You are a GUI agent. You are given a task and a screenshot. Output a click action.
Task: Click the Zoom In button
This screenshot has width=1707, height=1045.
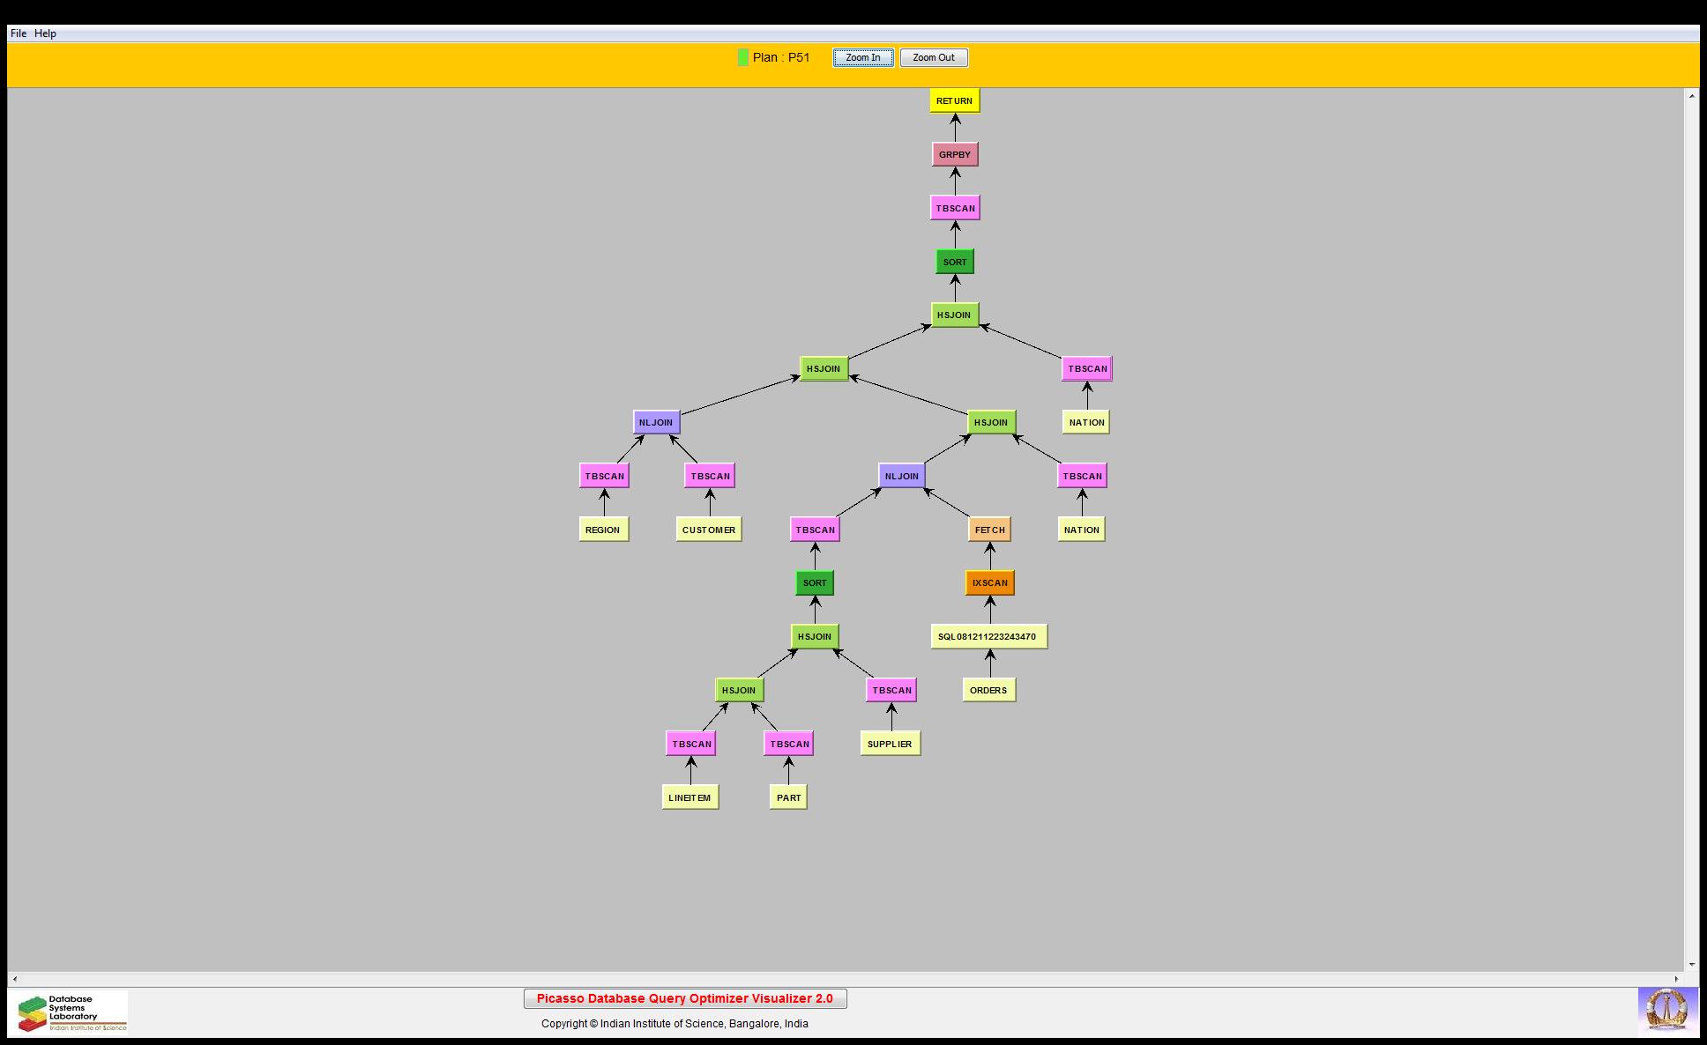tap(862, 58)
